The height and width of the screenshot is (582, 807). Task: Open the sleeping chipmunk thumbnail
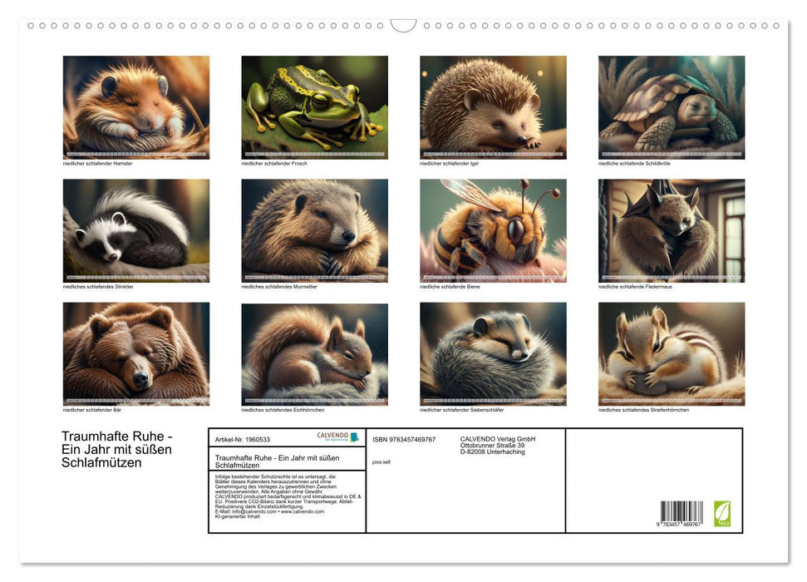coord(672,353)
